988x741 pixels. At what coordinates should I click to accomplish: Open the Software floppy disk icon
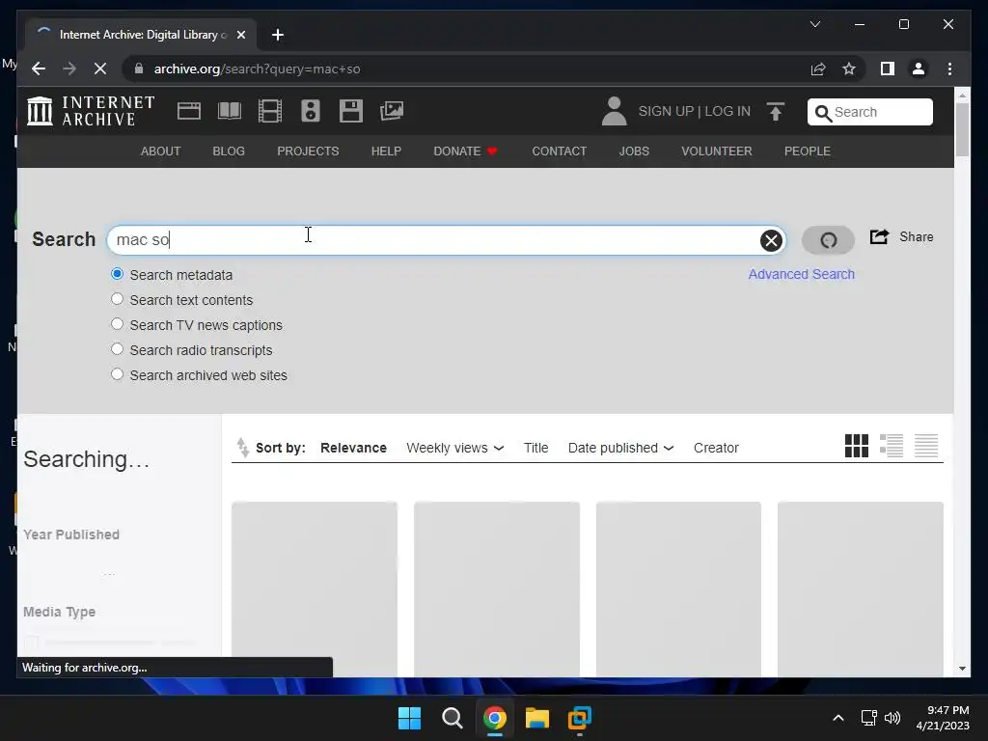click(351, 111)
